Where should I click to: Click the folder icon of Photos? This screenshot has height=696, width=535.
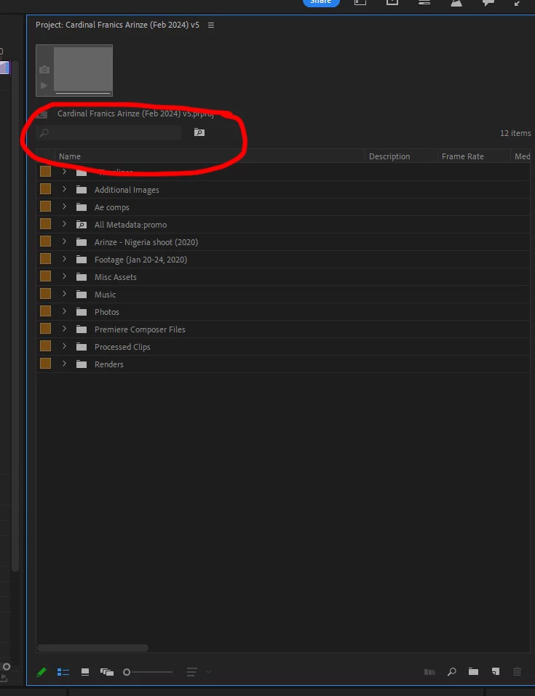(x=82, y=311)
